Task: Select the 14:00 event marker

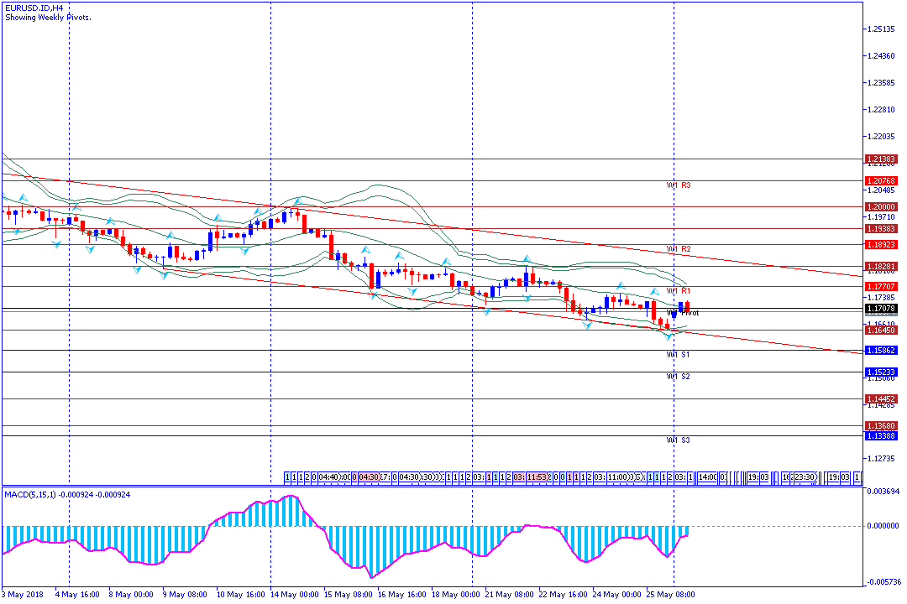Action: pos(707,477)
